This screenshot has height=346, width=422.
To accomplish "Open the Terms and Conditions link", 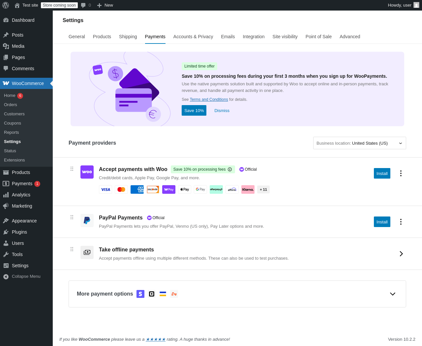I will coord(209,100).
